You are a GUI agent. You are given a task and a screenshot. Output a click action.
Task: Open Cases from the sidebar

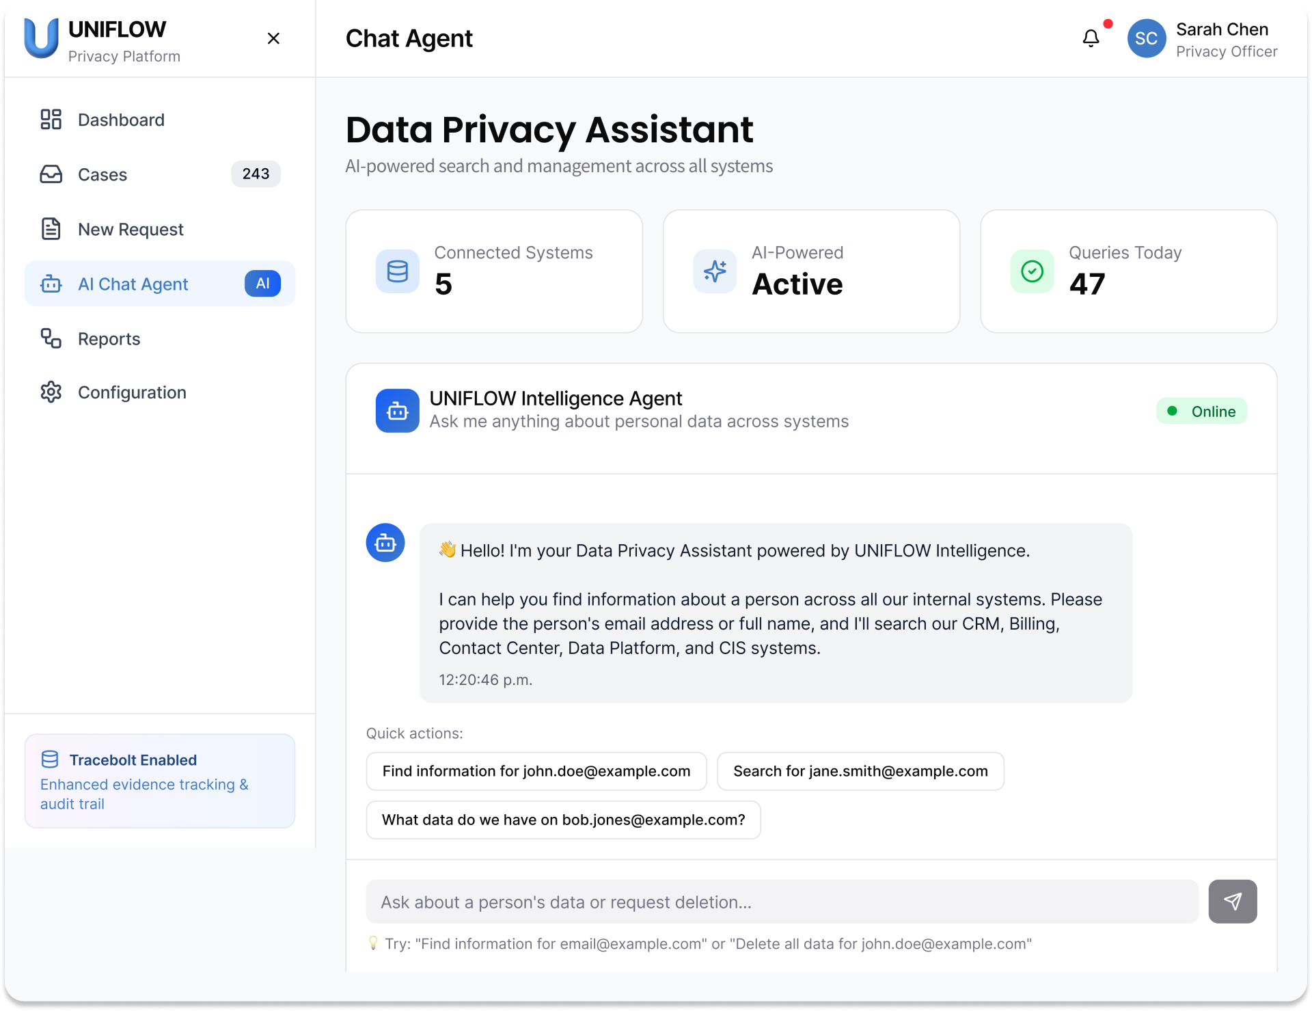102,174
